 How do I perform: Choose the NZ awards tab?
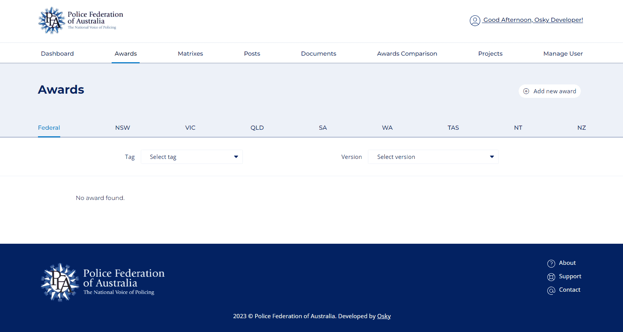(x=581, y=128)
